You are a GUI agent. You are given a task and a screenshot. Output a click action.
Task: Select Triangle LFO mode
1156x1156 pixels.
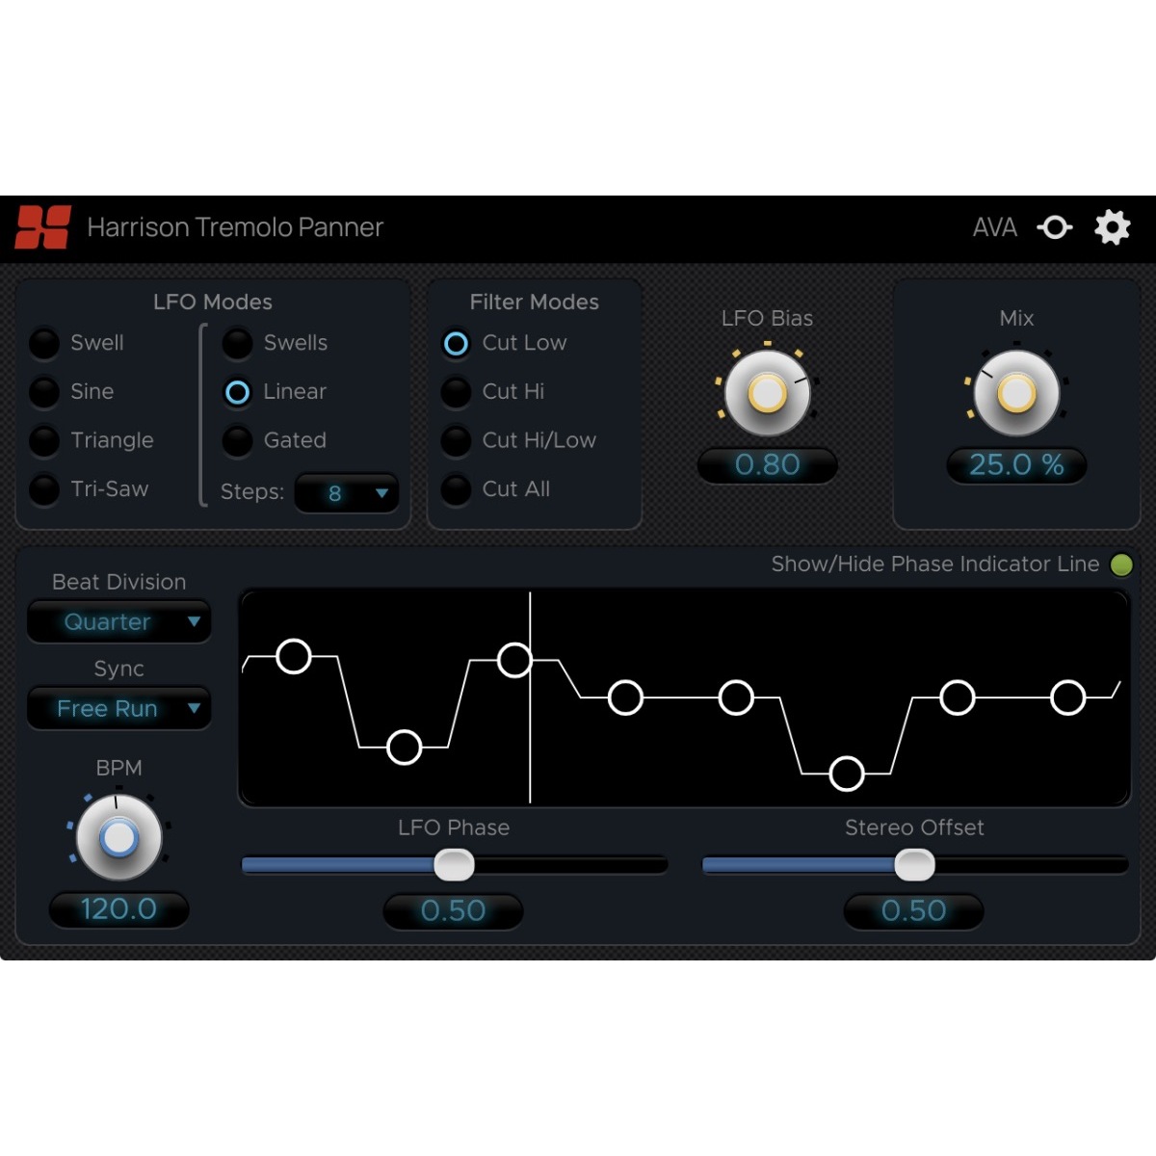click(x=44, y=440)
